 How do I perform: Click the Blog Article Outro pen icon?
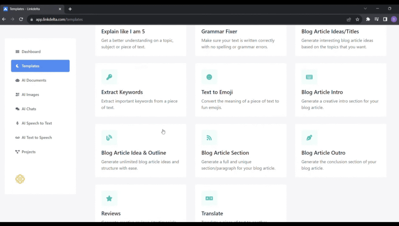(x=309, y=138)
